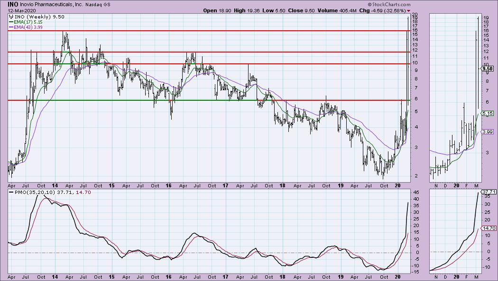Viewport: 498px width, 281px height.
Task: Click the INO ticker symbol in header
Action: (13, 5)
